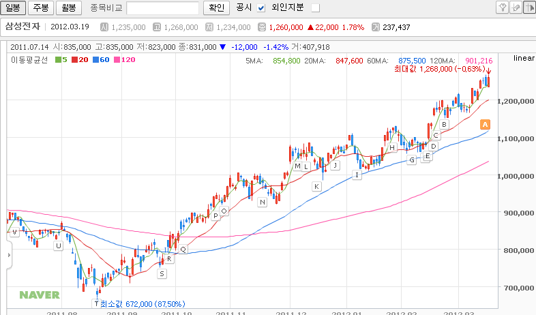The image size is (536, 315).
Task: Click volume value 237,437
Action: pyautogui.click(x=396, y=27)
